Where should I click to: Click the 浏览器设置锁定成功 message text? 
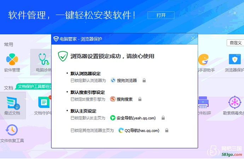pos(112,56)
